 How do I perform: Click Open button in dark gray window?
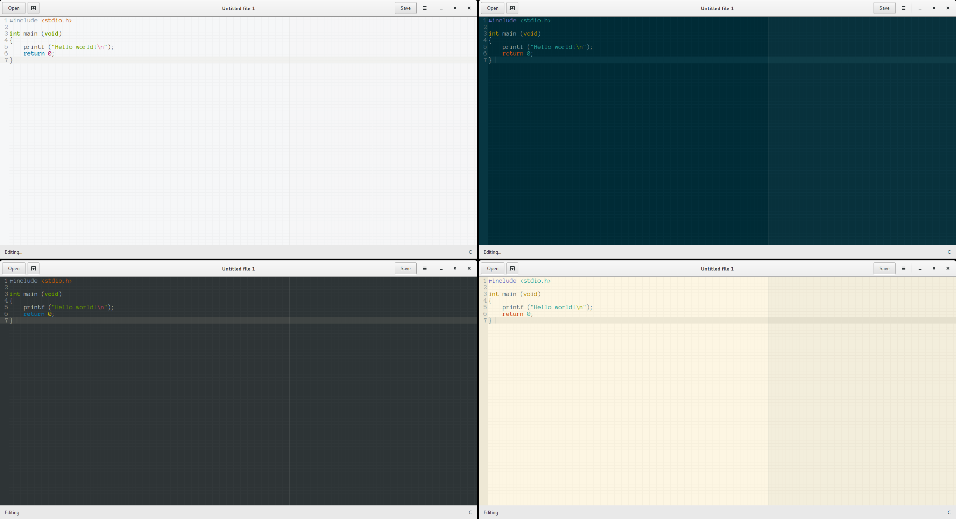[x=14, y=268]
